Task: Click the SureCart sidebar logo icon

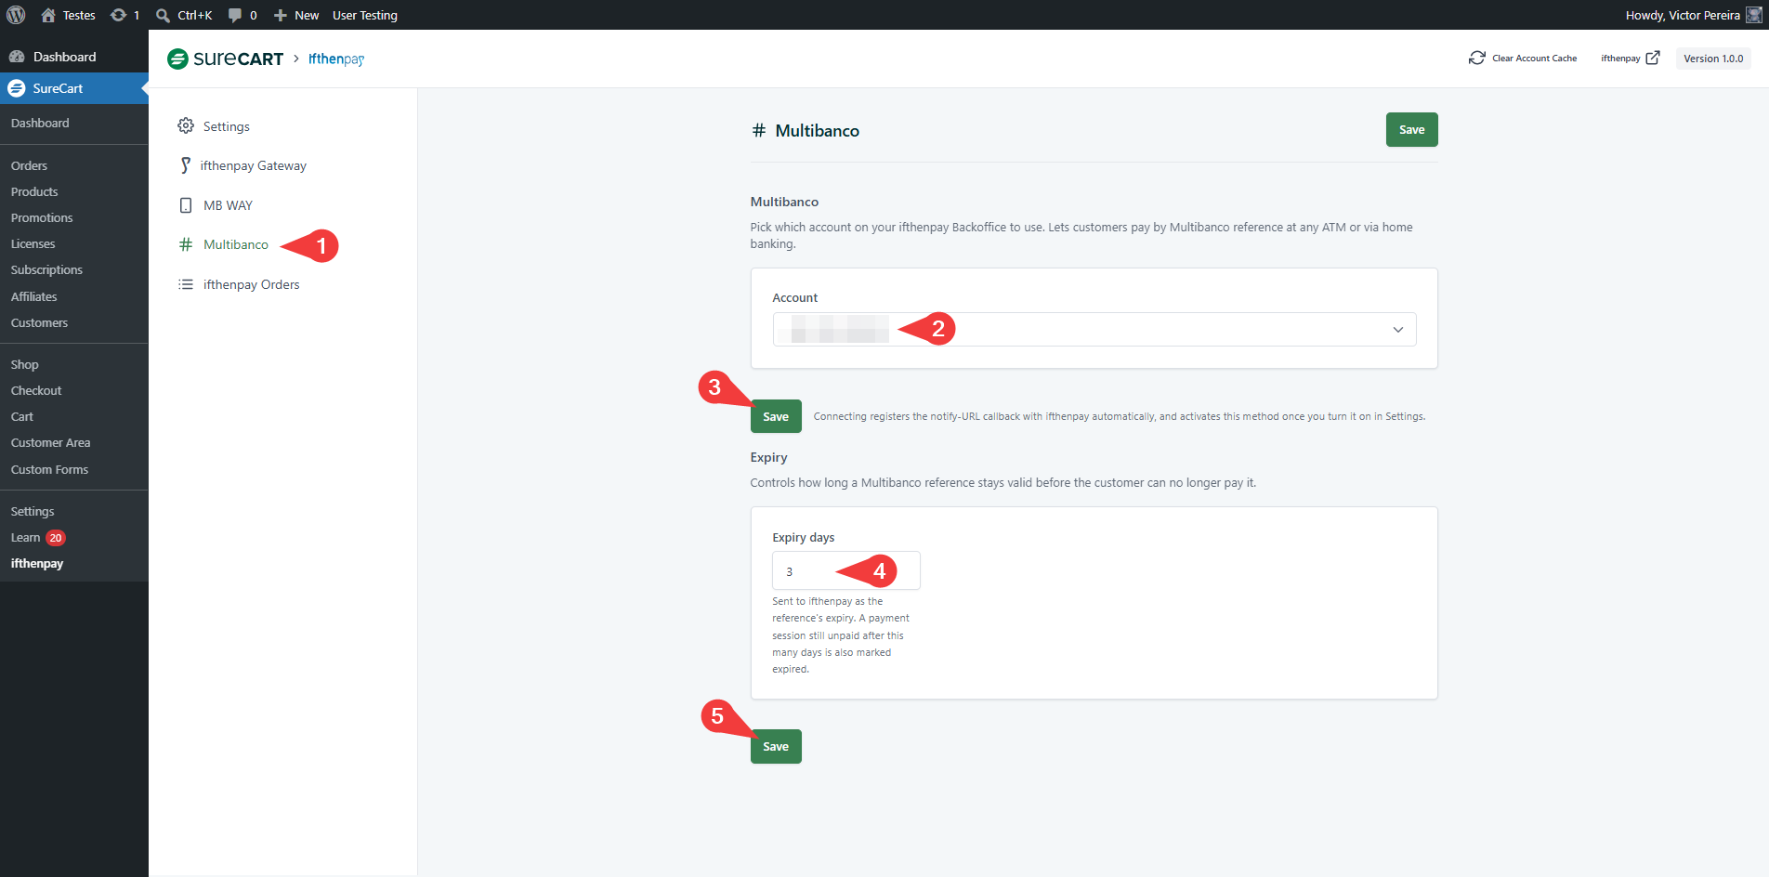Action: coord(17,88)
